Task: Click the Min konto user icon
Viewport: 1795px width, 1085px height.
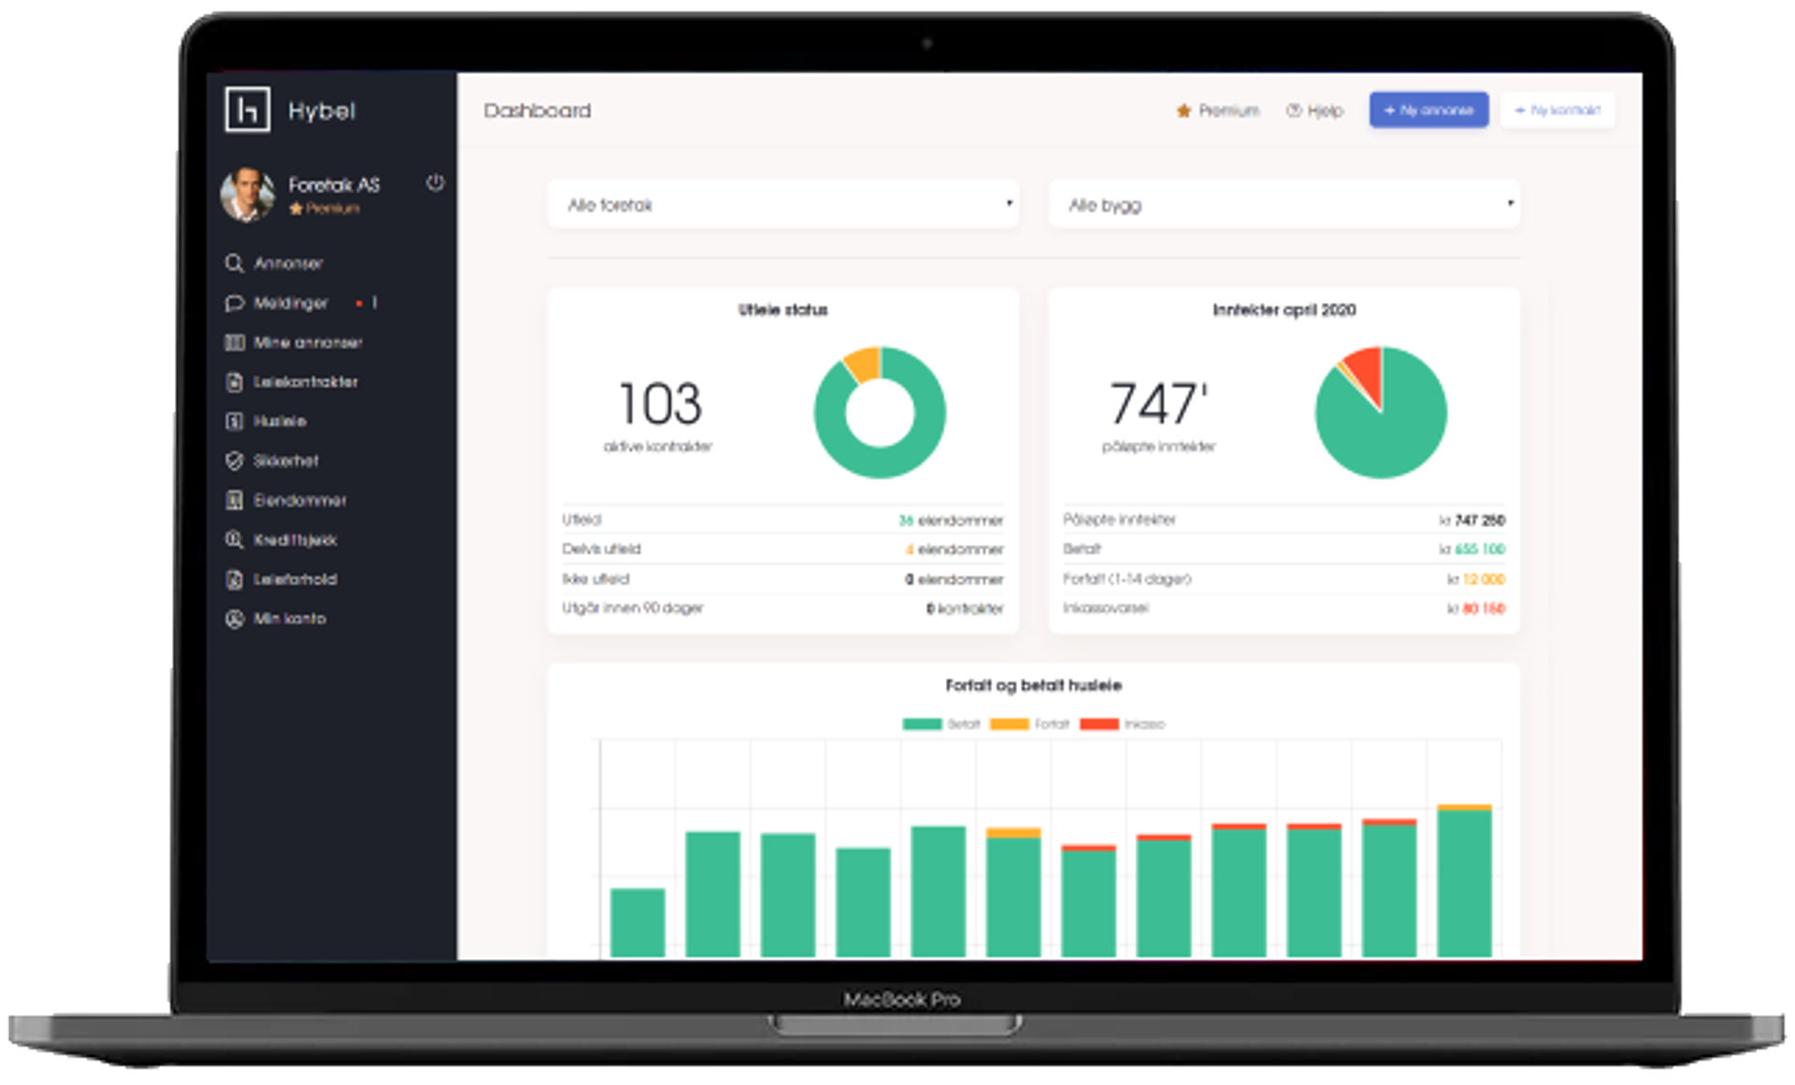Action: point(234,619)
